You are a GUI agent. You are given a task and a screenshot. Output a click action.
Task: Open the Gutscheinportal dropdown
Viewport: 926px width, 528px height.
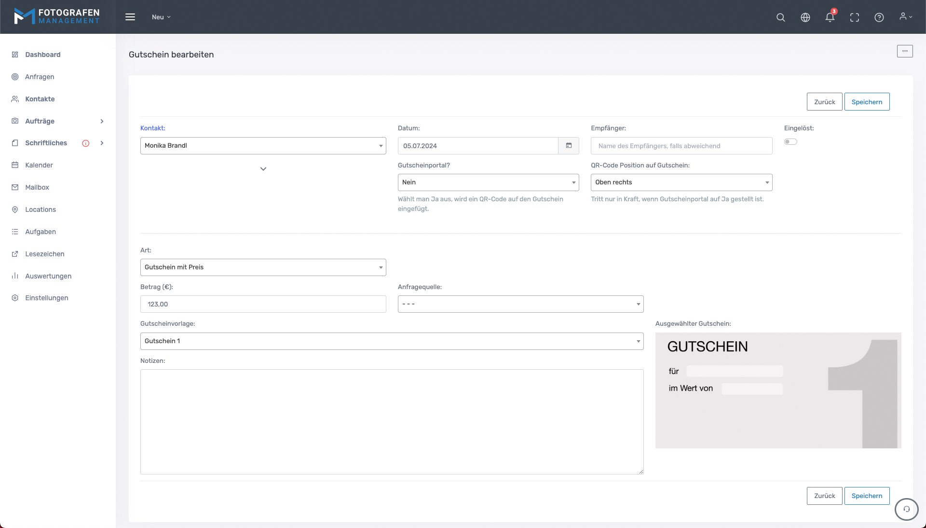[x=488, y=182]
